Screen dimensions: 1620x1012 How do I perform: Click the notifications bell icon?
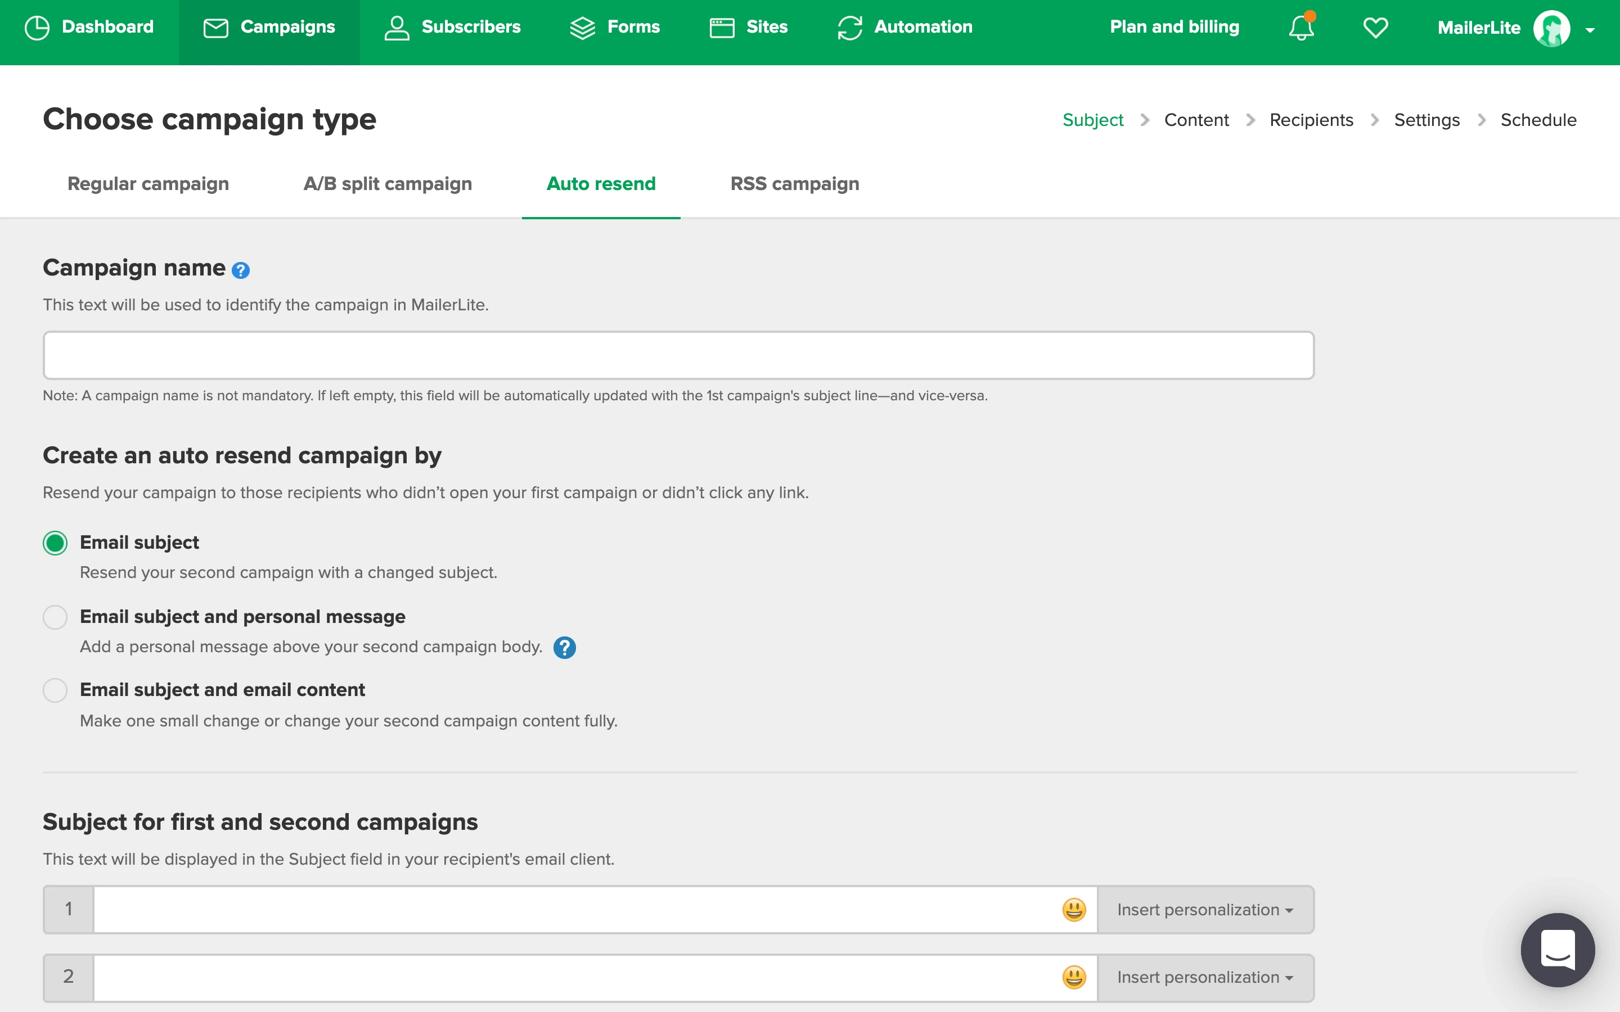[1300, 28]
